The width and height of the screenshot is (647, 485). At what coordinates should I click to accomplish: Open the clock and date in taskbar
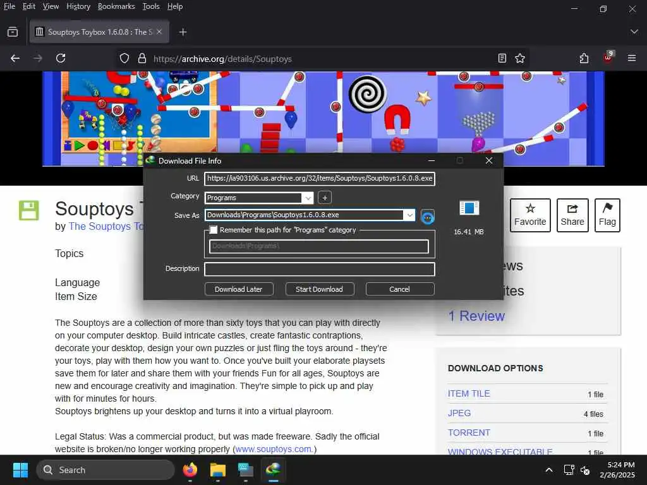(x=618, y=470)
